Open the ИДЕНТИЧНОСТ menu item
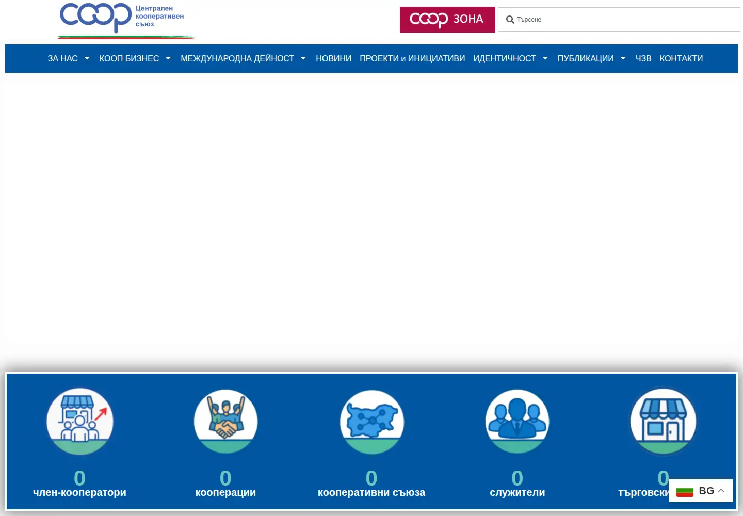This screenshot has height=516, width=743. [x=505, y=58]
